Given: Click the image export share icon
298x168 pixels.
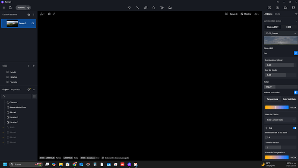Looking at the screenshot, I should 269,8.
